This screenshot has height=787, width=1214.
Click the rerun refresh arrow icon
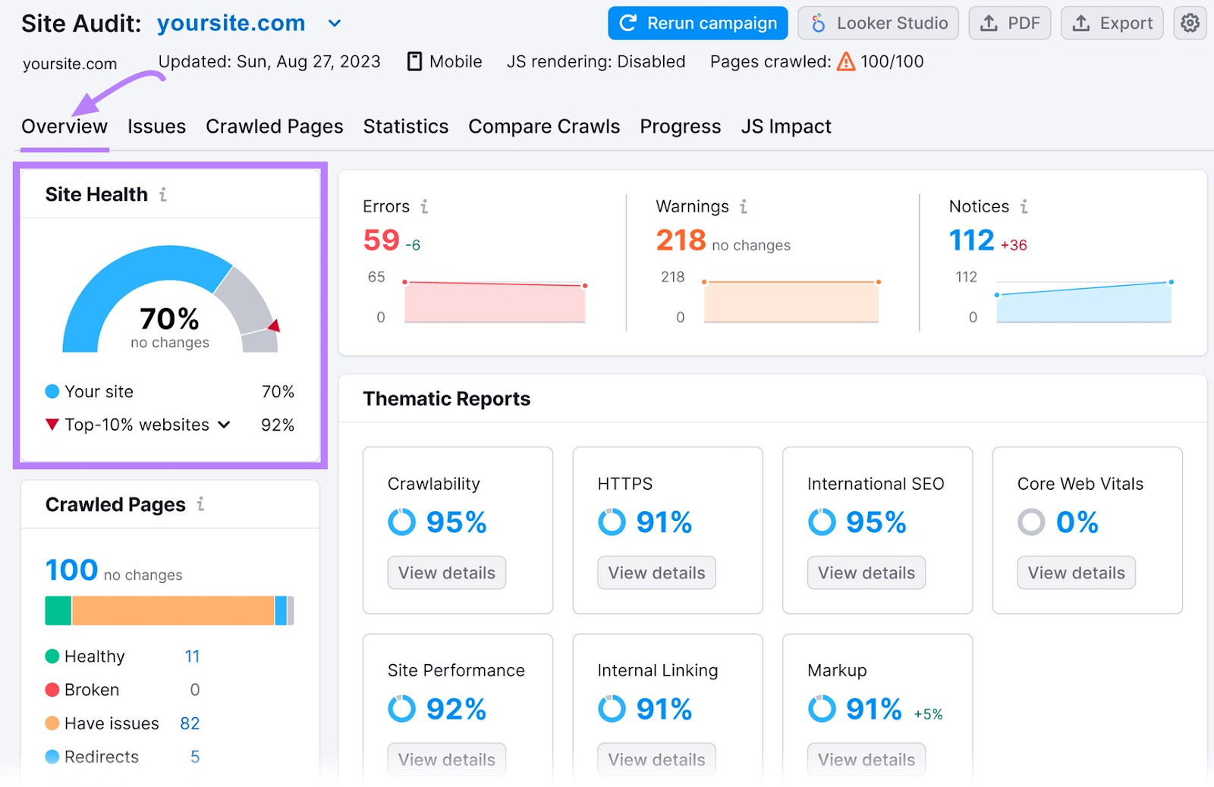[x=627, y=23]
